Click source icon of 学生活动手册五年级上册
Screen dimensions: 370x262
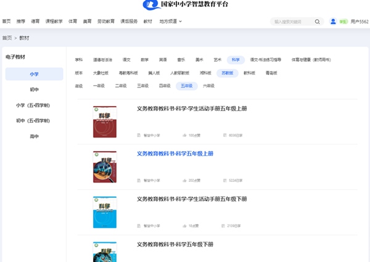(139, 135)
